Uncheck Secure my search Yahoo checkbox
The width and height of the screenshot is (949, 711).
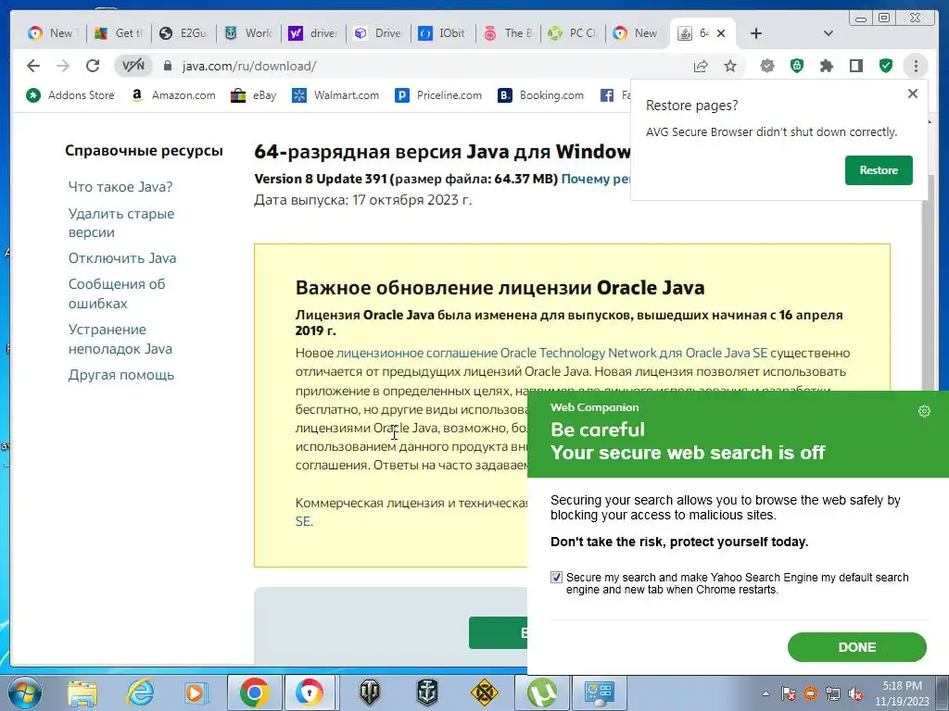point(556,578)
